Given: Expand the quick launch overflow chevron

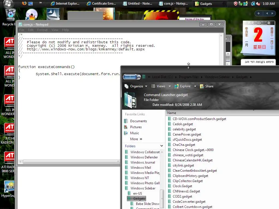Looking at the screenshot, I should (x=40, y=3).
